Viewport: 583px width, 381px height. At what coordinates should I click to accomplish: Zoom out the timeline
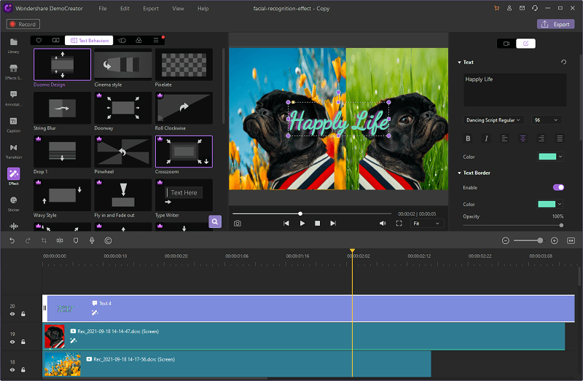pyautogui.click(x=505, y=240)
